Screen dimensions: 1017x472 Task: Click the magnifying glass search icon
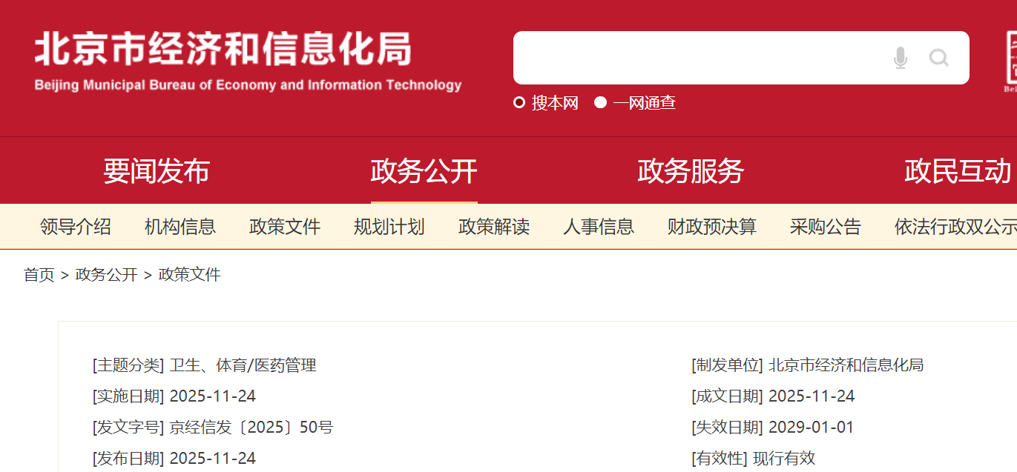pos(939,57)
